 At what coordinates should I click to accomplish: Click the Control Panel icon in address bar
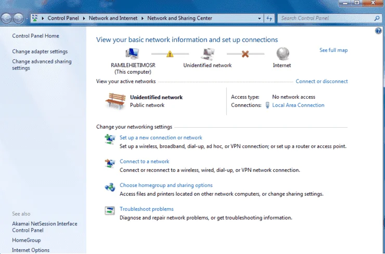(35, 18)
